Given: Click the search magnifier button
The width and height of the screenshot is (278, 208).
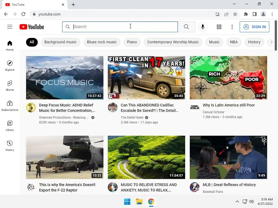Looking at the screenshot, I should 186,27.
